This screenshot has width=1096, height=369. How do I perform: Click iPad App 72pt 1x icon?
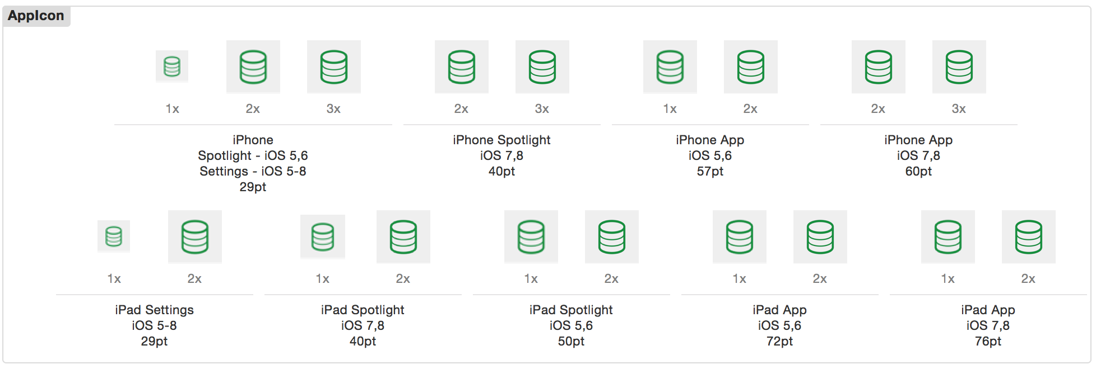click(739, 236)
